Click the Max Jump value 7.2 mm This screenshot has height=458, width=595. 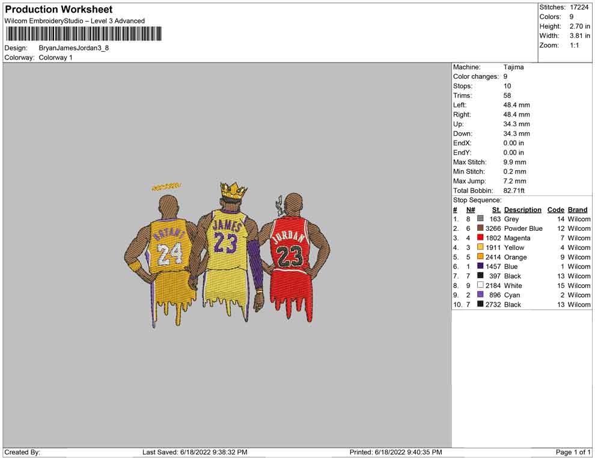(x=515, y=181)
